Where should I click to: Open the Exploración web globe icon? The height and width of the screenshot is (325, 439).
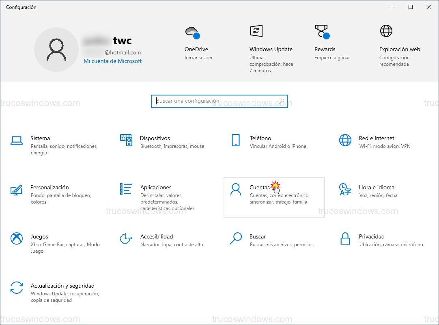pyautogui.click(x=386, y=31)
